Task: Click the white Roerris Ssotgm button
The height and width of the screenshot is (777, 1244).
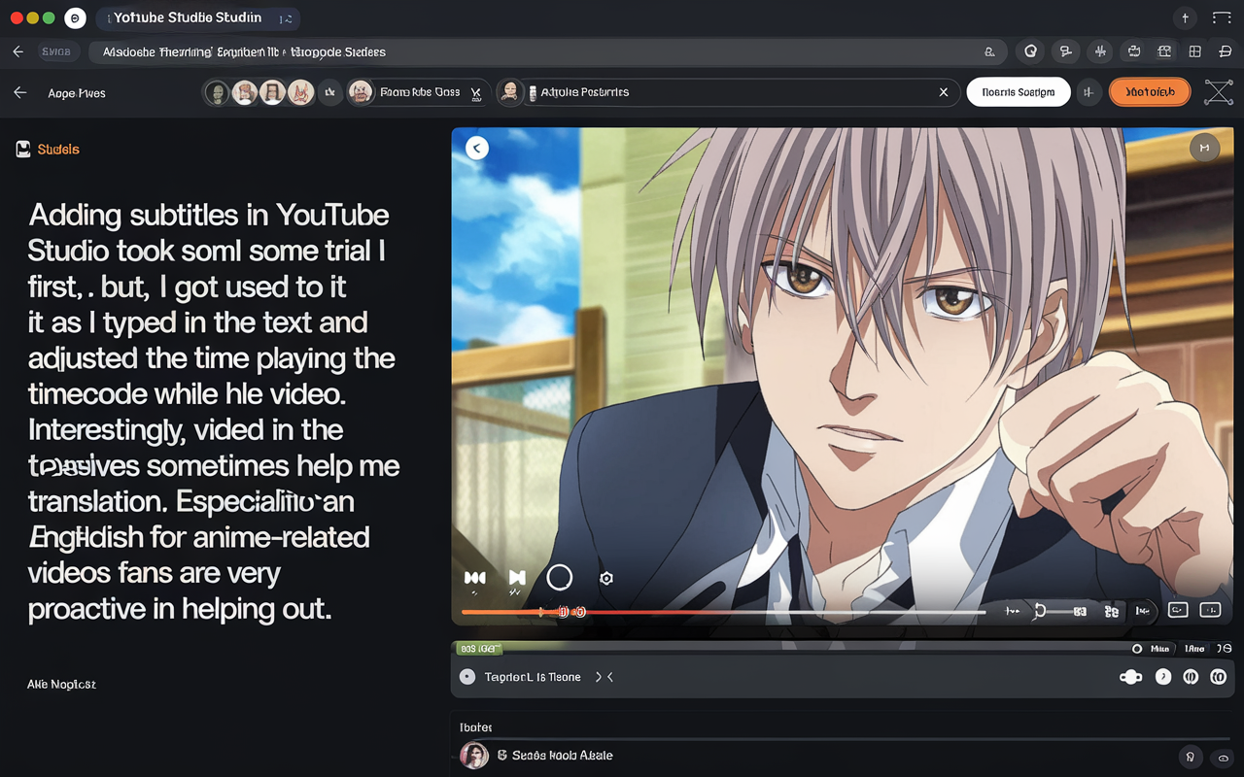Action: pos(1018,92)
